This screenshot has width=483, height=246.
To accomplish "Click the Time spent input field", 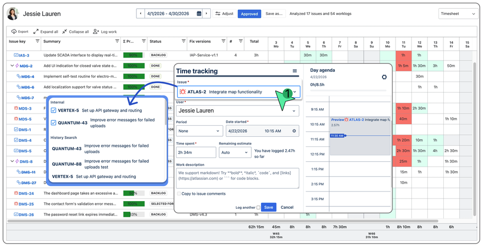I will (x=196, y=152).
